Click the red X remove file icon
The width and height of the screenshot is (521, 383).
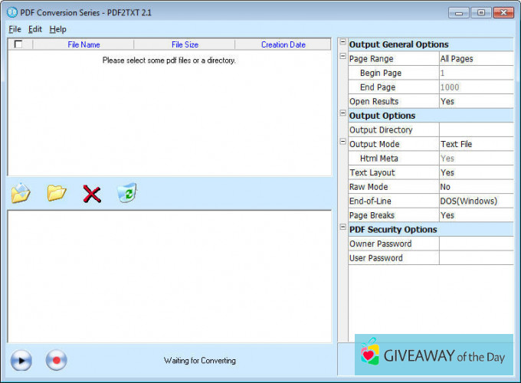click(x=92, y=194)
